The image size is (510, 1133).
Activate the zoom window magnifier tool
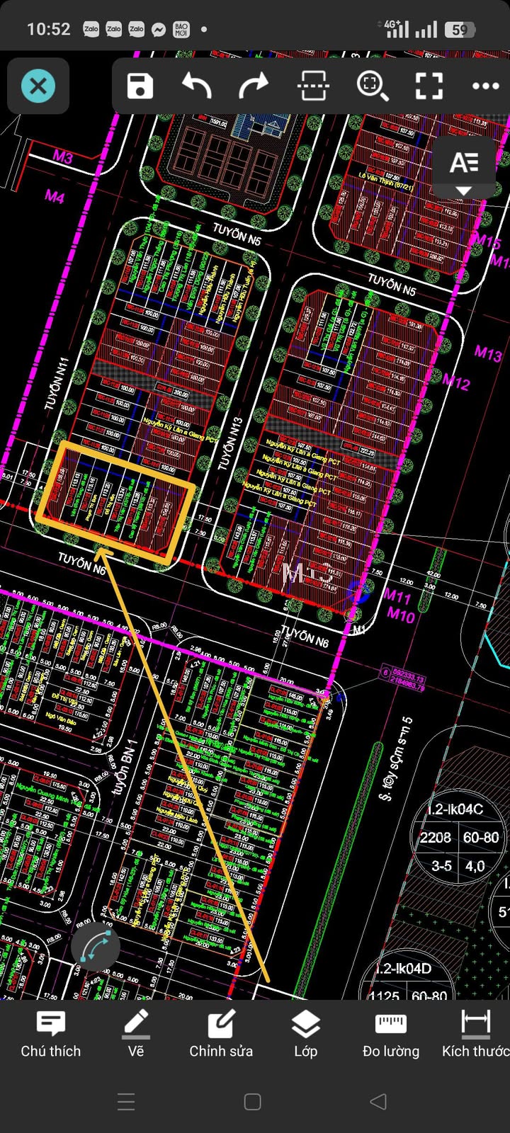click(x=372, y=86)
